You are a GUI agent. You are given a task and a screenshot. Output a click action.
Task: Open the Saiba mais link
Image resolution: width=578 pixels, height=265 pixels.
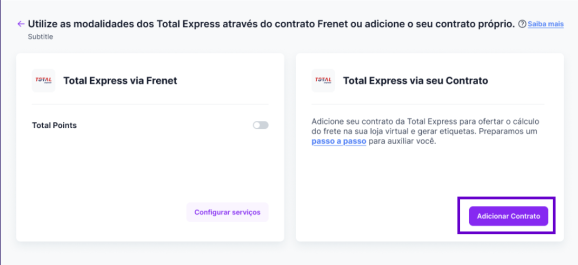546,24
